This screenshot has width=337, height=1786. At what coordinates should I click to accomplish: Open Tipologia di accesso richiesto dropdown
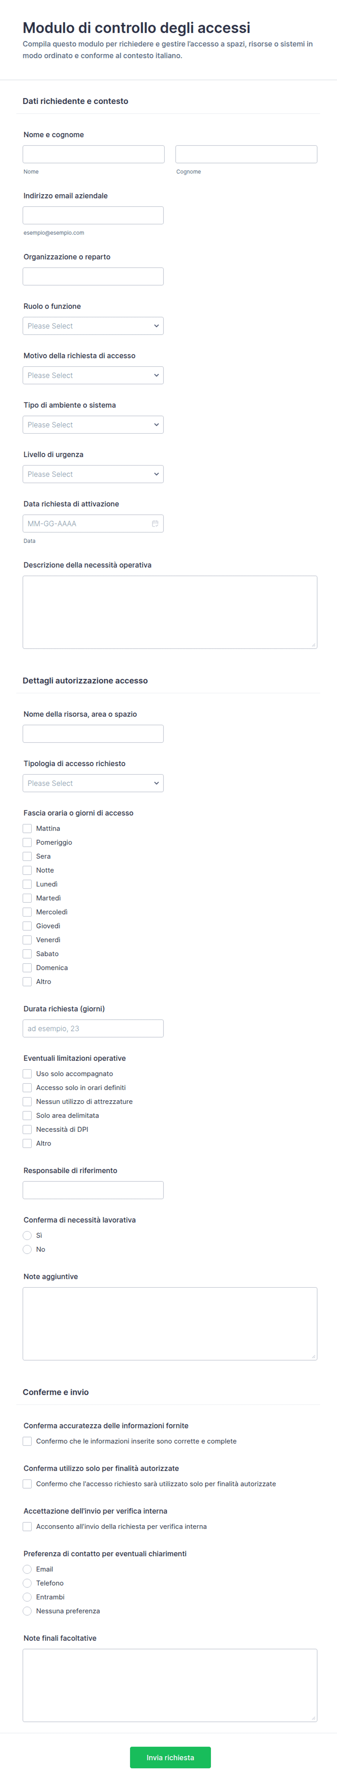pos(93,783)
